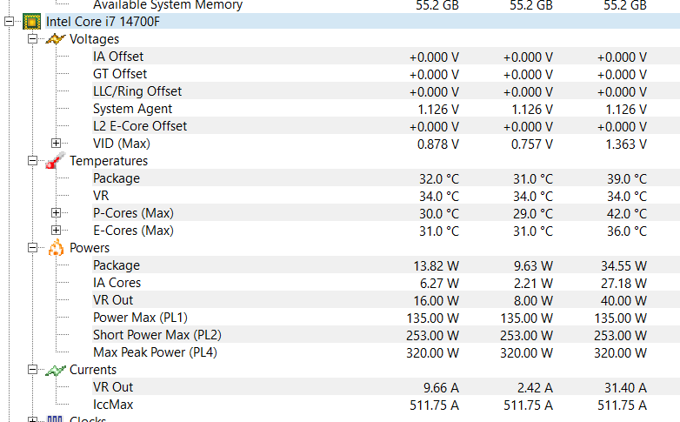Click the Currents waveform icon
Screen dimensions: 680x422
tap(55, 370)
